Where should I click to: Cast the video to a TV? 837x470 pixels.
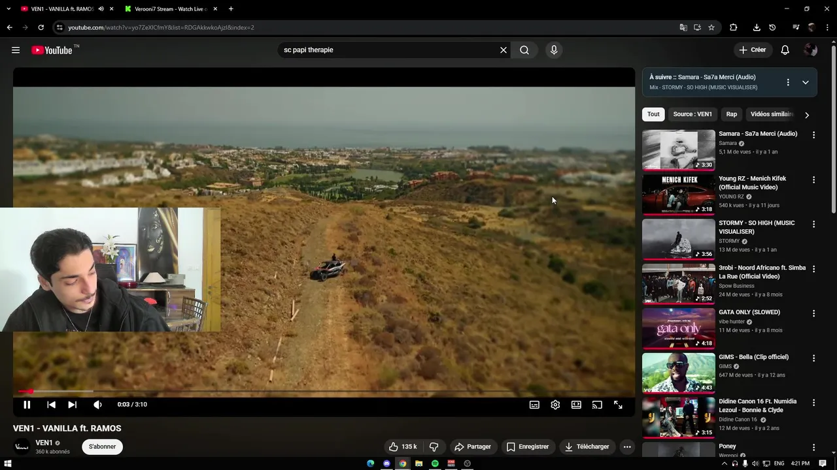tap(597, 405)
